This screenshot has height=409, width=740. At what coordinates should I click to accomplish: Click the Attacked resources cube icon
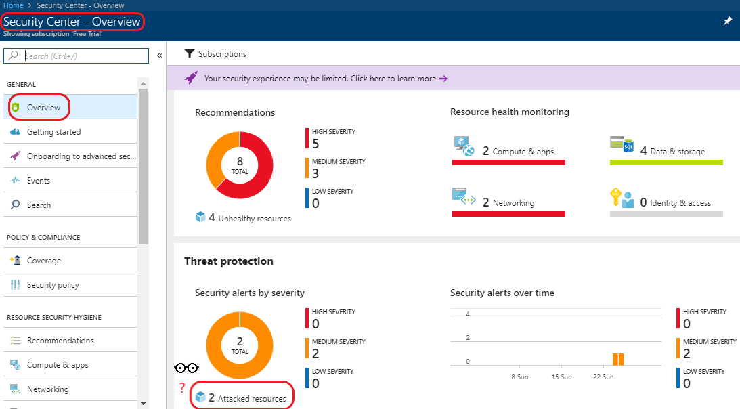pyautogui.click(x=200, y=397)
